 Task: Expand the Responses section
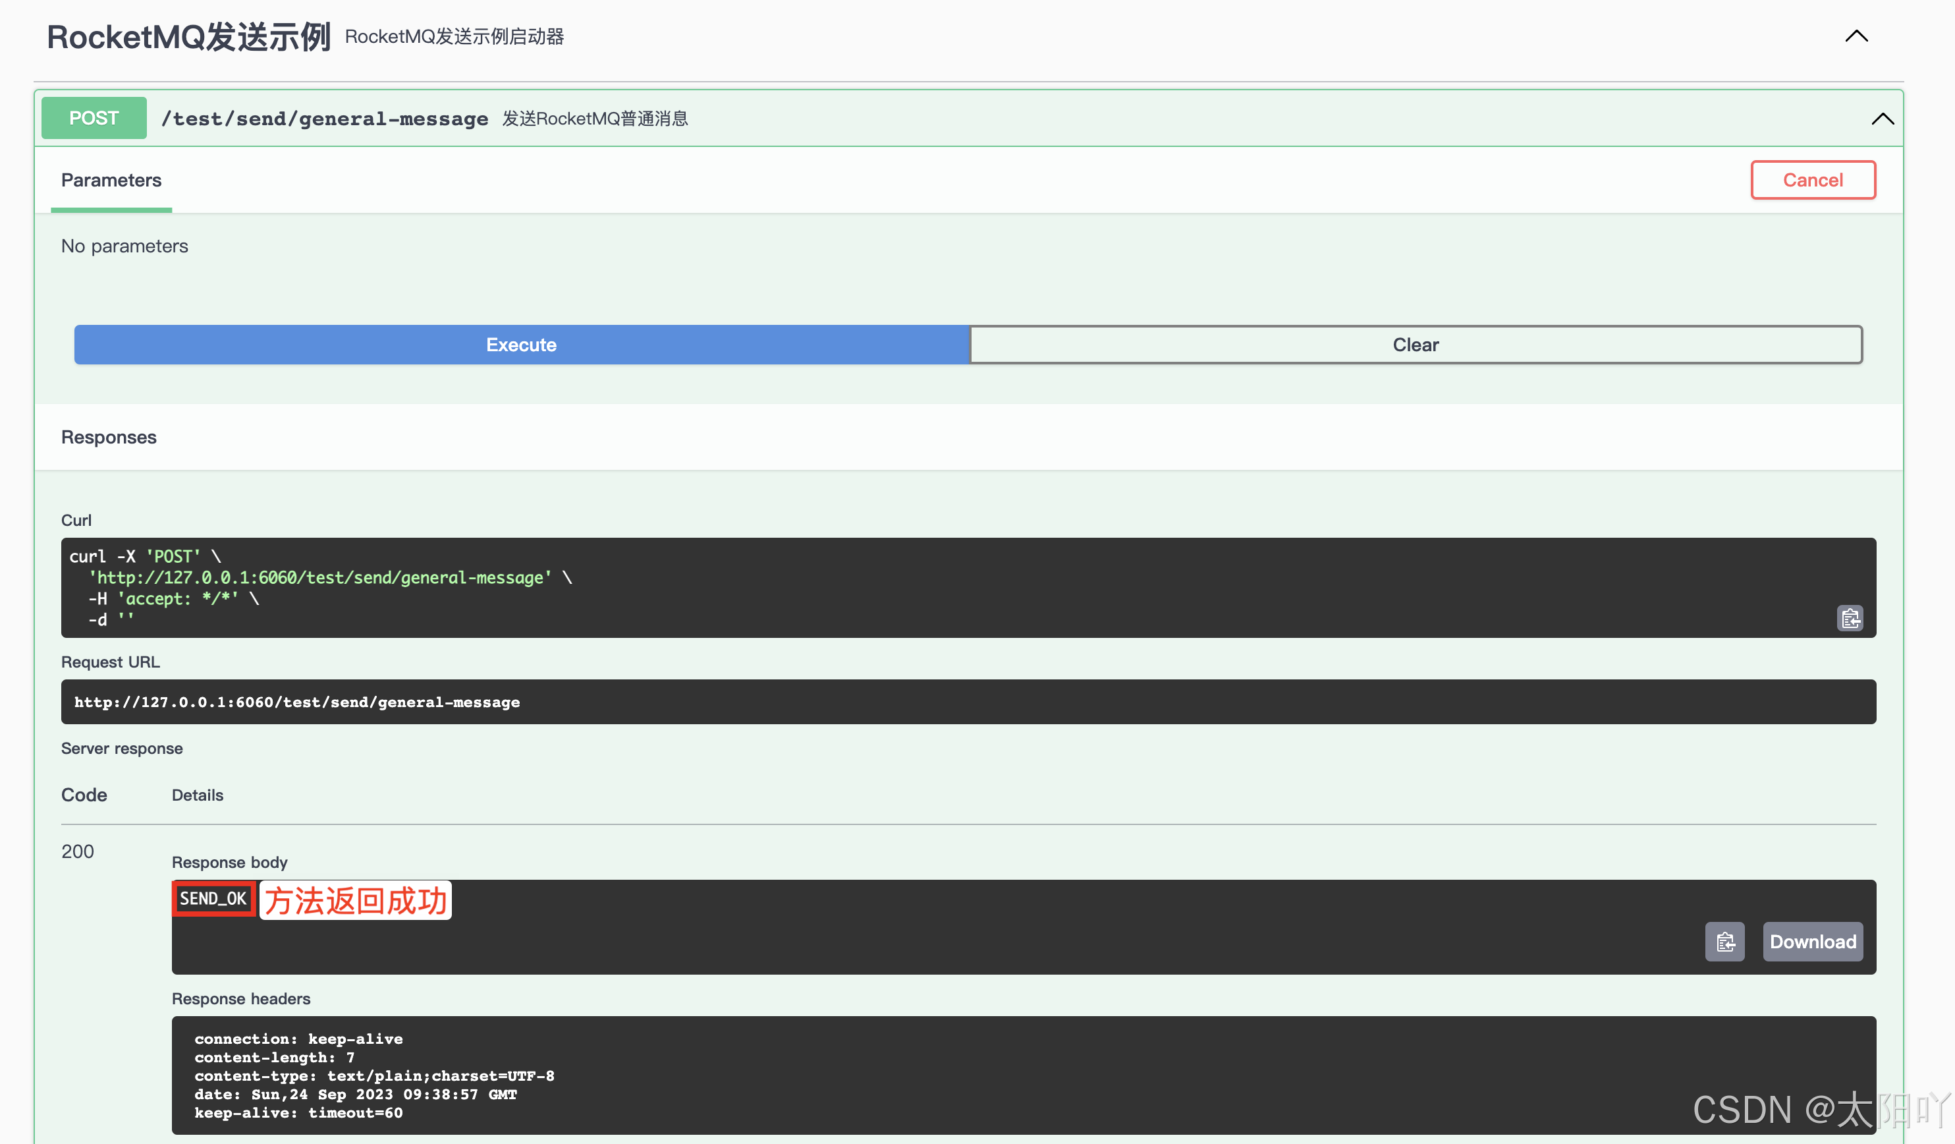click(109, 437)
